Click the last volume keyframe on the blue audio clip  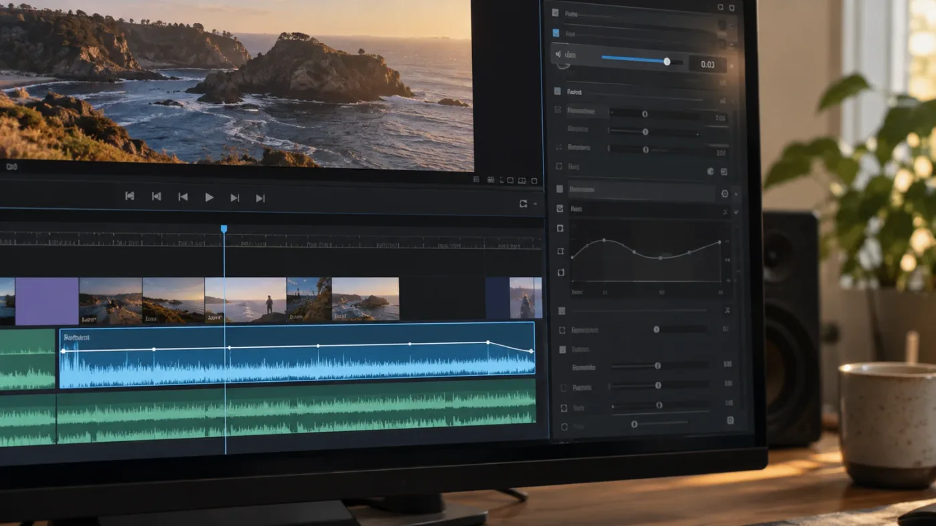(x=531, y=351)
